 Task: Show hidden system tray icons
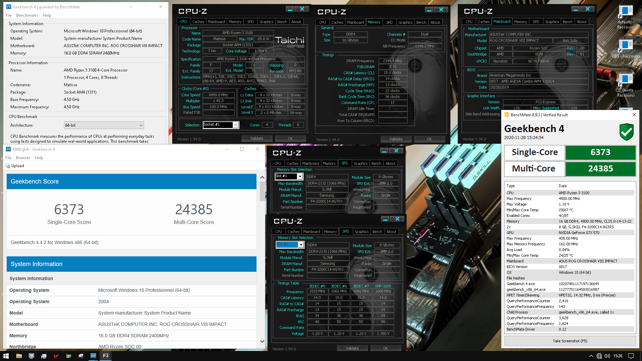(591, 356)
